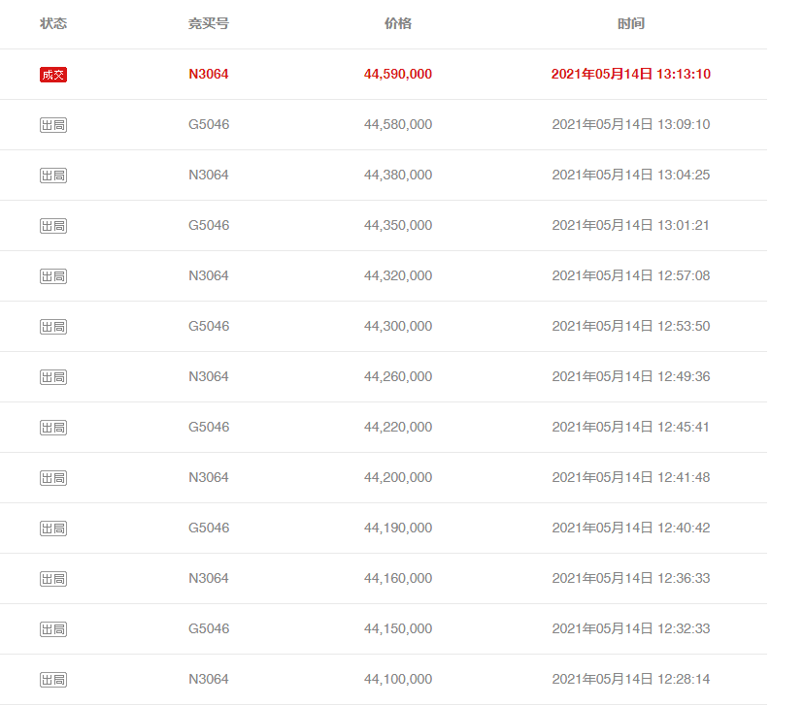This screenshot has width=804, height=705.
Task: Click the red 成交 status badge
Action: (53, 75)
